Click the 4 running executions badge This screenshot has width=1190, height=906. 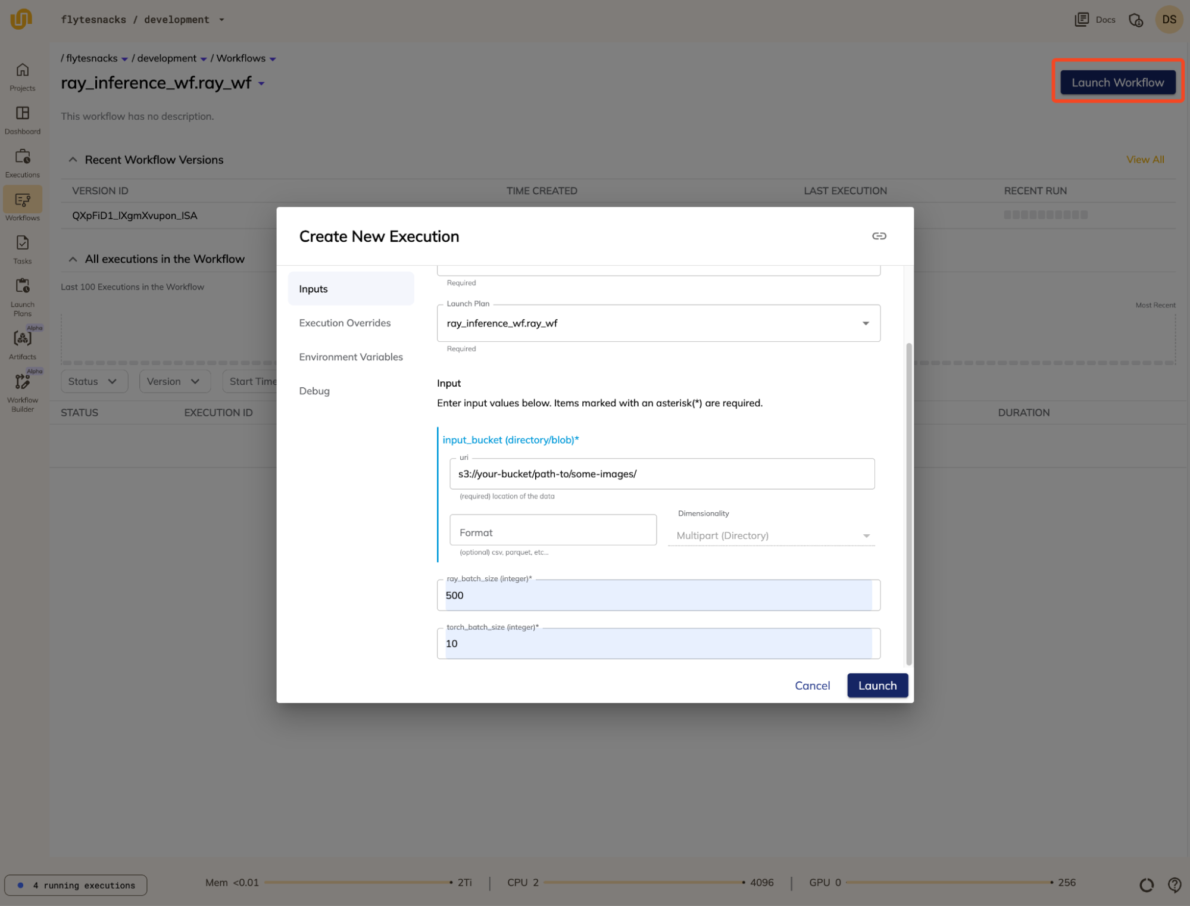[x=76, y=885]
